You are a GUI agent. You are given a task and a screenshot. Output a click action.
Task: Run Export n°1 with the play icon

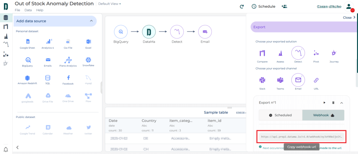324,103
